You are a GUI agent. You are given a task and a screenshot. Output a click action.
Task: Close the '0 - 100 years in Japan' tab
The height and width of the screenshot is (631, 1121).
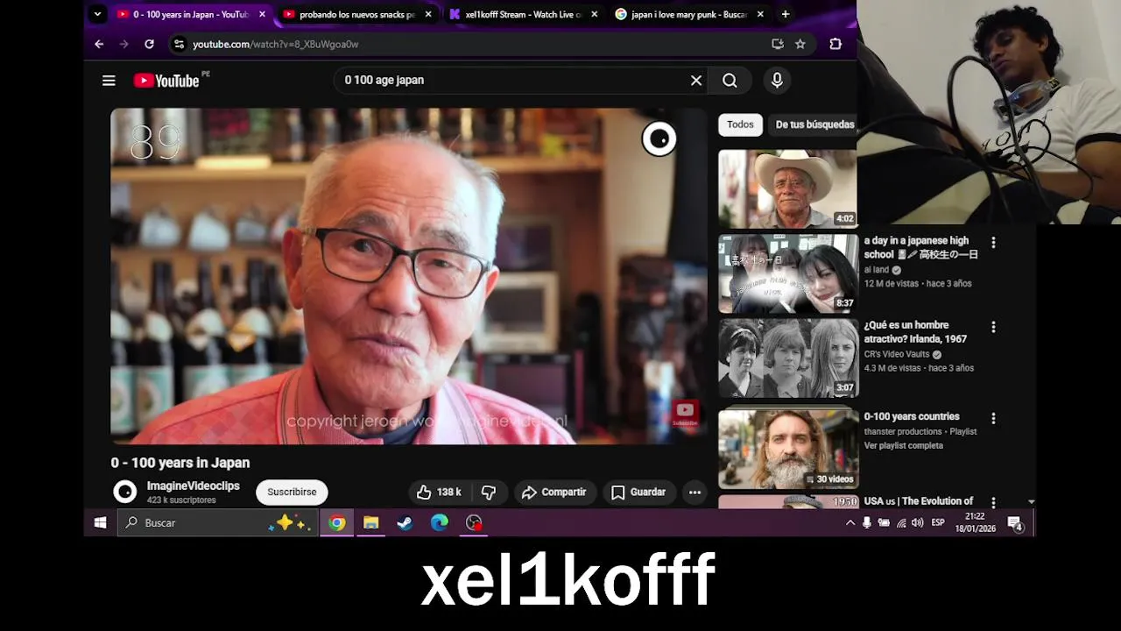click(262, 14)
